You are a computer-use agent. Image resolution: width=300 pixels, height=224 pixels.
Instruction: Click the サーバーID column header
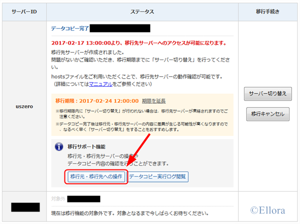(x=24, y=12)
